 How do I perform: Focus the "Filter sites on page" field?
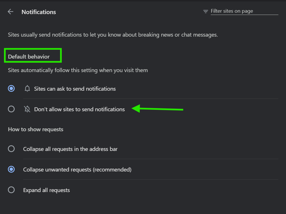coord(244,11)
